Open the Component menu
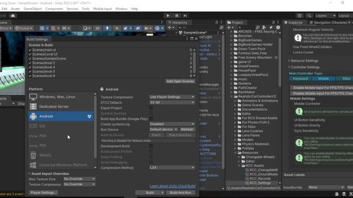The width and height of the screenshot is (353, 198). point(54,9)
